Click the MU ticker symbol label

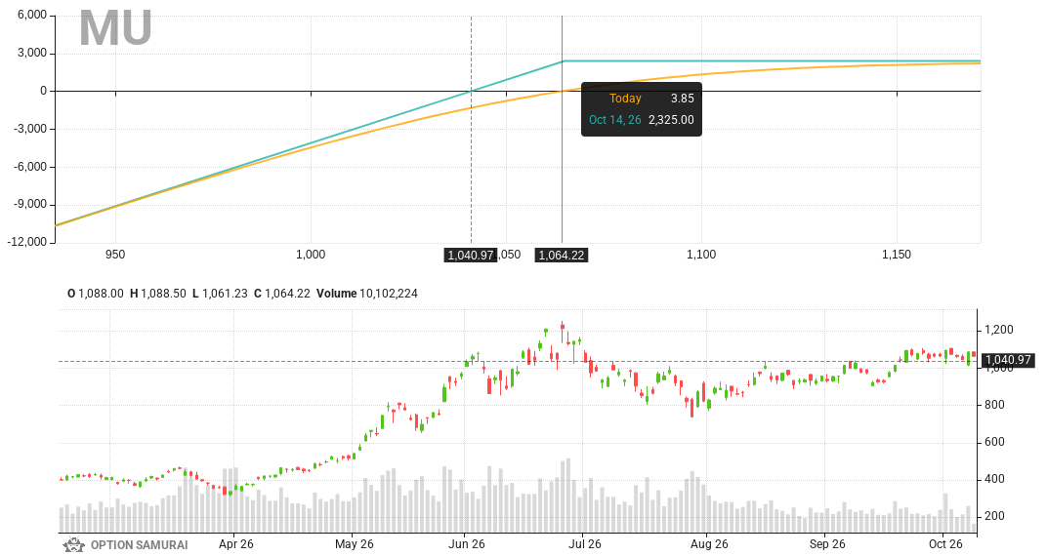[115, 28]
